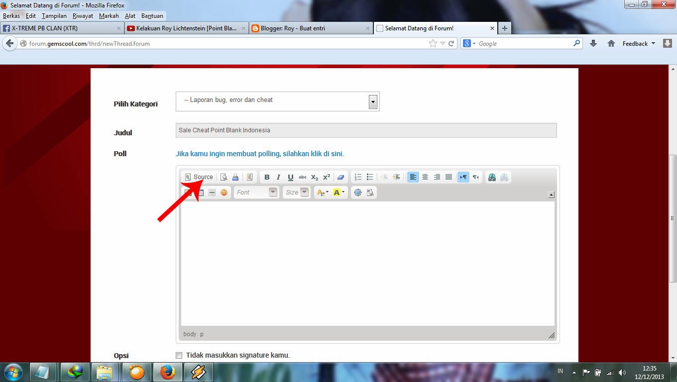Viewport: 677px width, 382px height.
Task: Select Align Right in editor
Action: click(437, 177)
